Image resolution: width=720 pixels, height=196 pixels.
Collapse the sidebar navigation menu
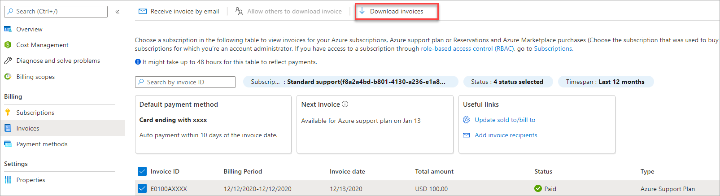[118, 12]
